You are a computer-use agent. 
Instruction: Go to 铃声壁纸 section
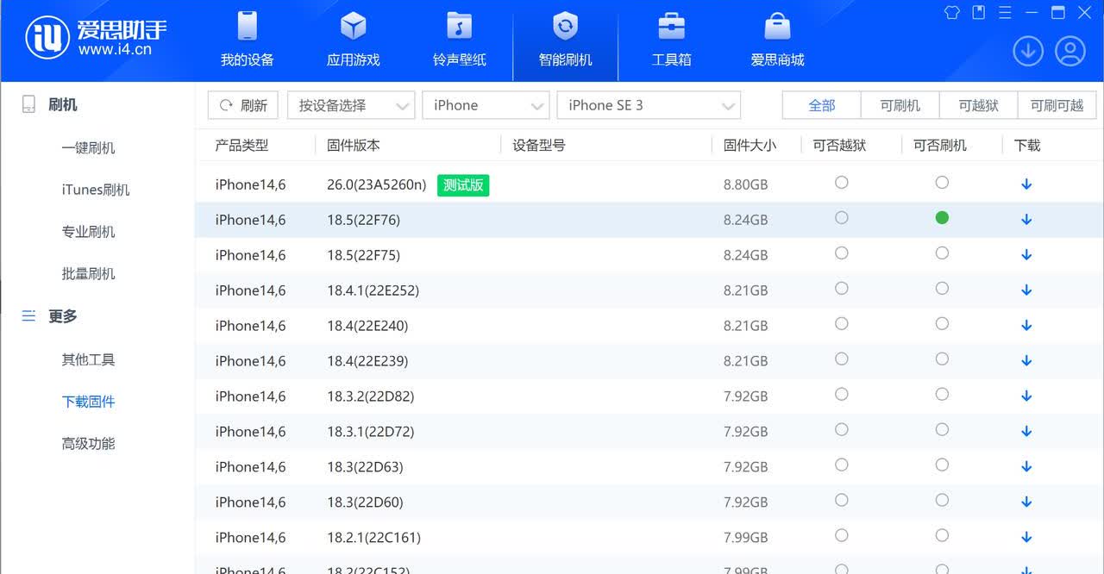point(460,41)
